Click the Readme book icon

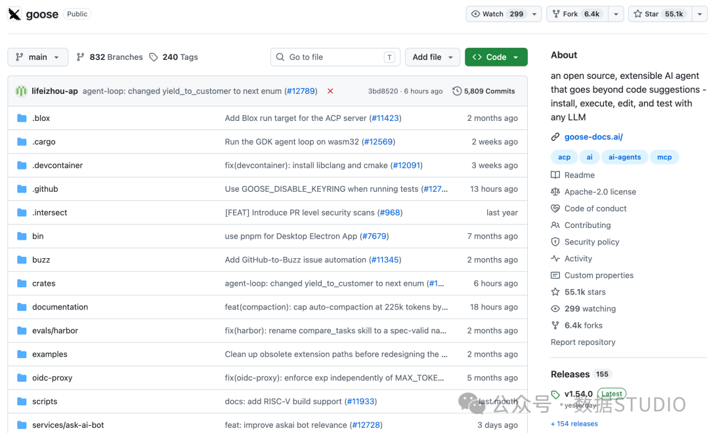pyautogui.click(x=555, y=175)
